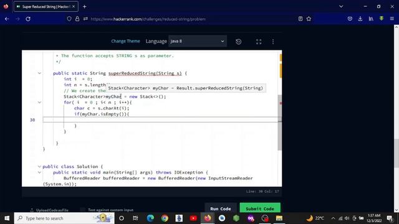399x224 pixels.
Task: Collapse the superReducedString method fold arrow
Action: tap(39, 73)
